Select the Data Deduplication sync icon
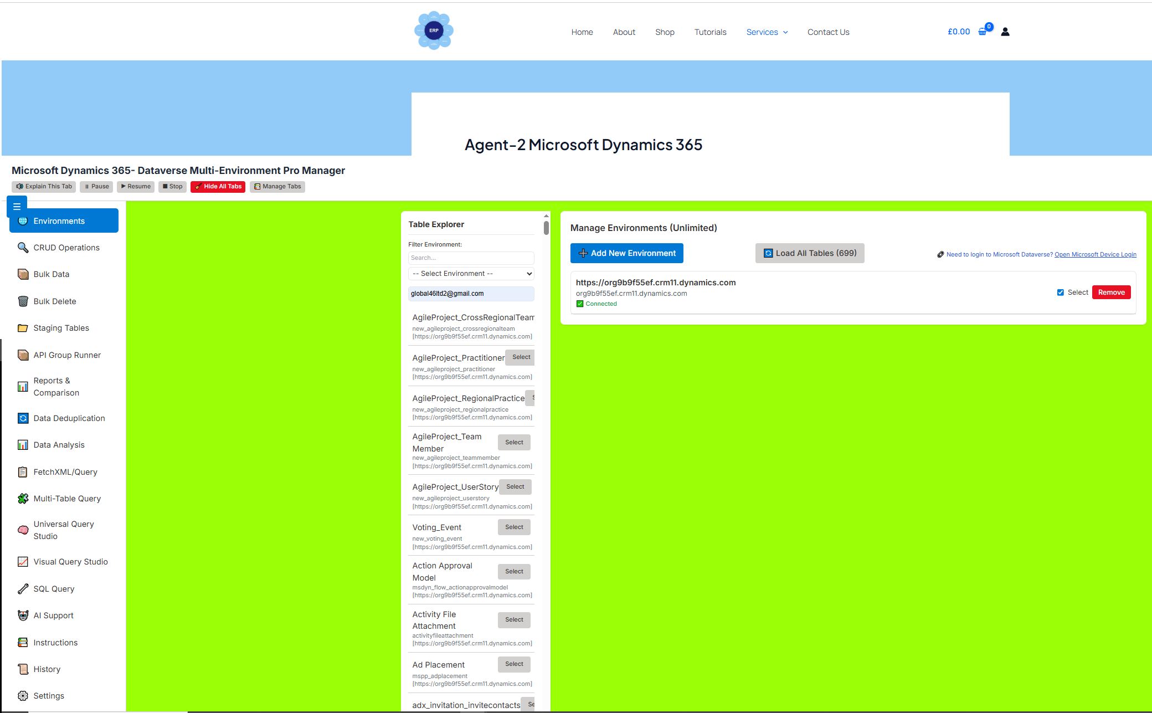The width and height of the screenshot is (1152, 713). point(23,418)
